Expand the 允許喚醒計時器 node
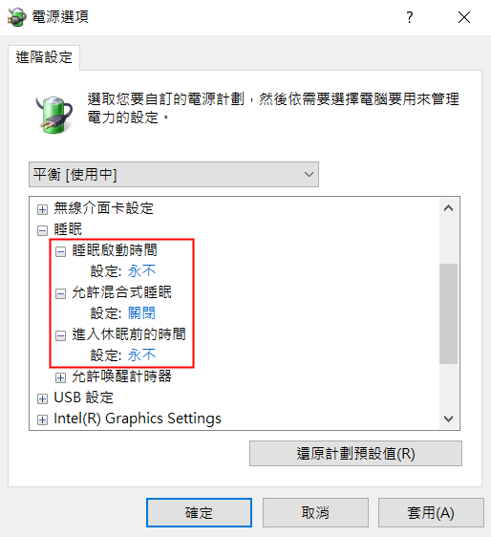Viewport: 491px width, 537px height. coord(60,377)
